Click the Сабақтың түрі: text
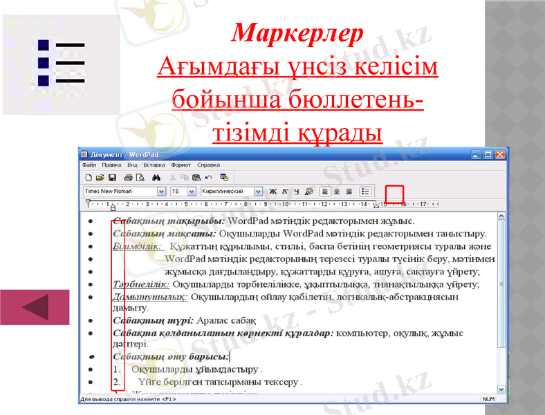The width and height of the screenshot is (545, 415). point(153,320)
